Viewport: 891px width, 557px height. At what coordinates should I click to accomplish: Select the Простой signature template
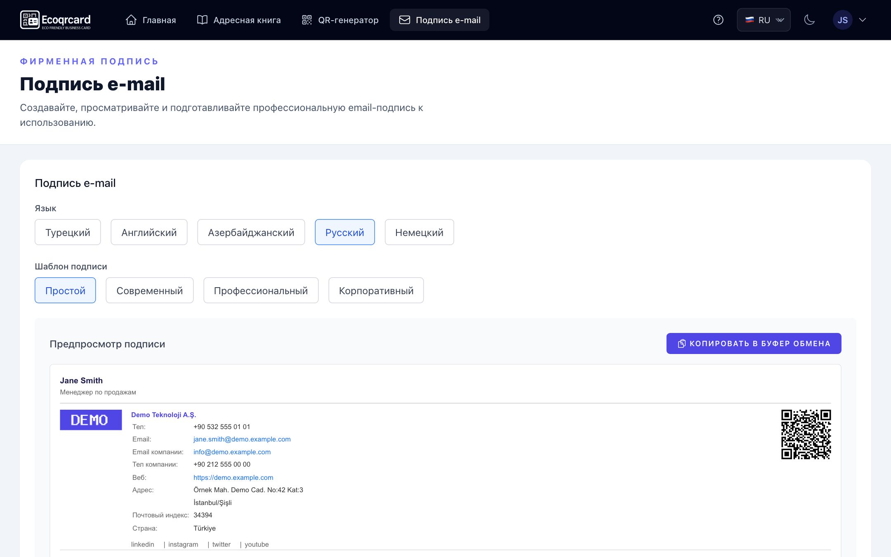[65, 290]
